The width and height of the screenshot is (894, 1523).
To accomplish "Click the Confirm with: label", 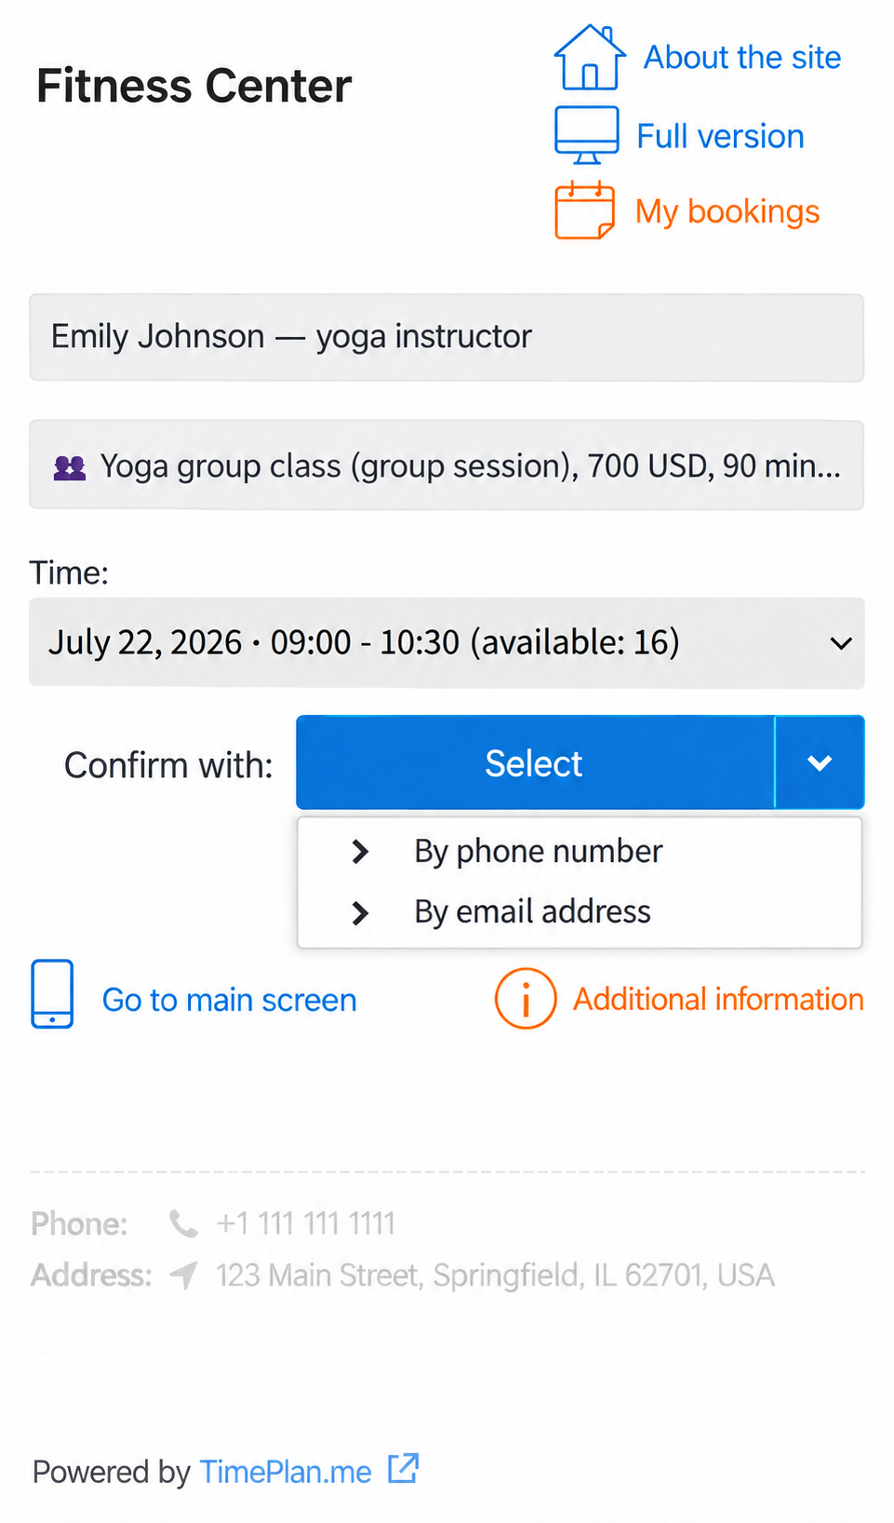I will coord(168,765).
